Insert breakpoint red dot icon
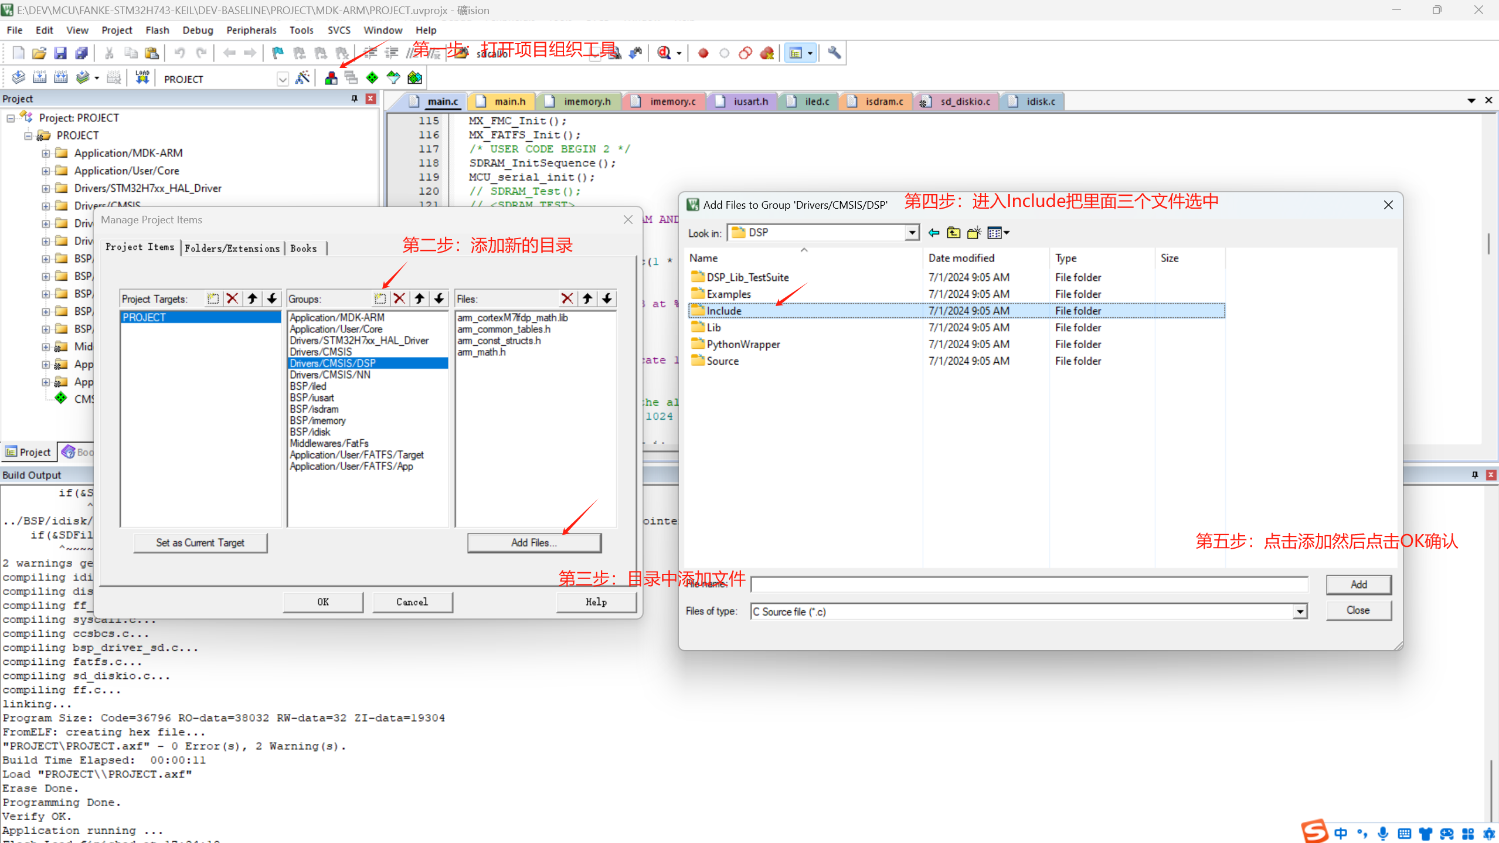Viewport: 1499px width, 843px height. pyautogui.click(x=703, y=53)
